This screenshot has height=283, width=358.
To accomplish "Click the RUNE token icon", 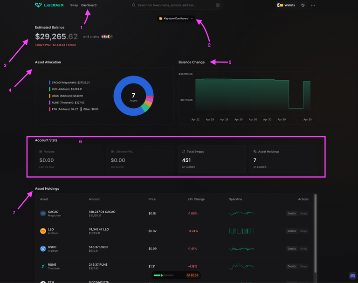I will click(43, 266).
